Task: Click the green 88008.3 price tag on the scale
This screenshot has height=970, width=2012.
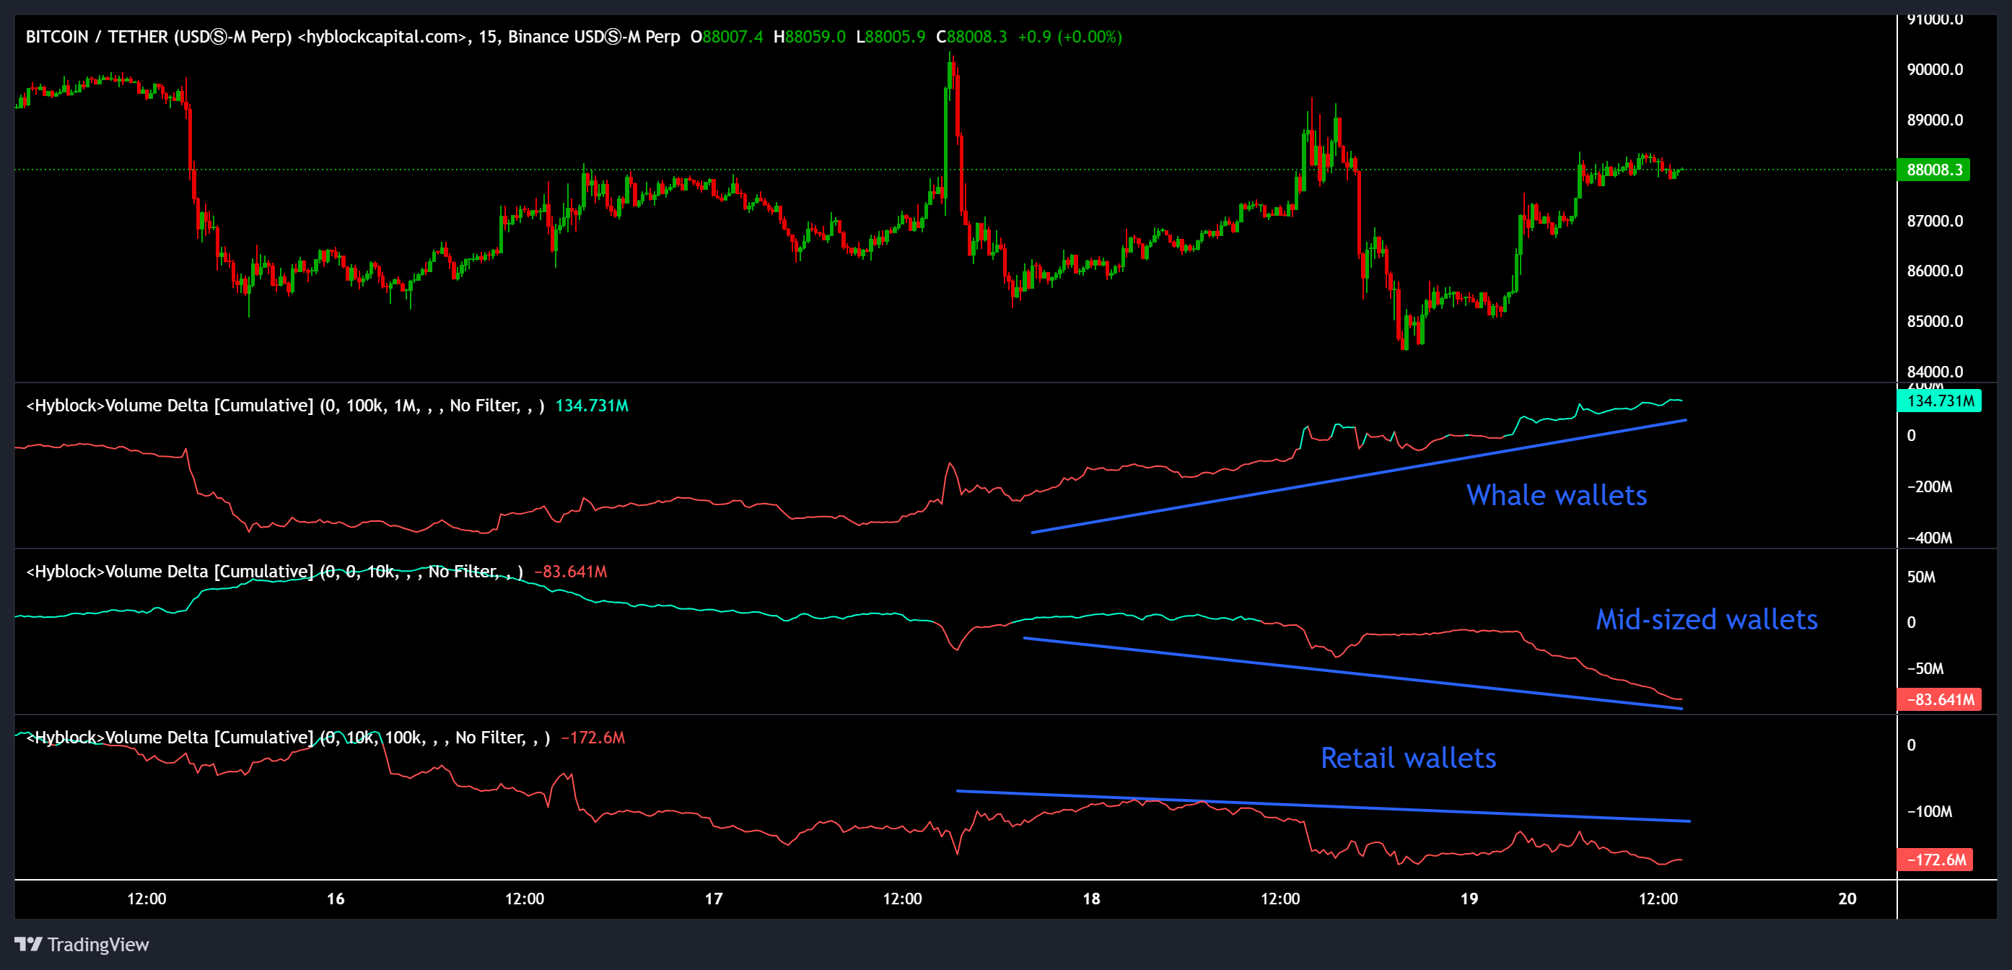Action: tap(1933, 170)
